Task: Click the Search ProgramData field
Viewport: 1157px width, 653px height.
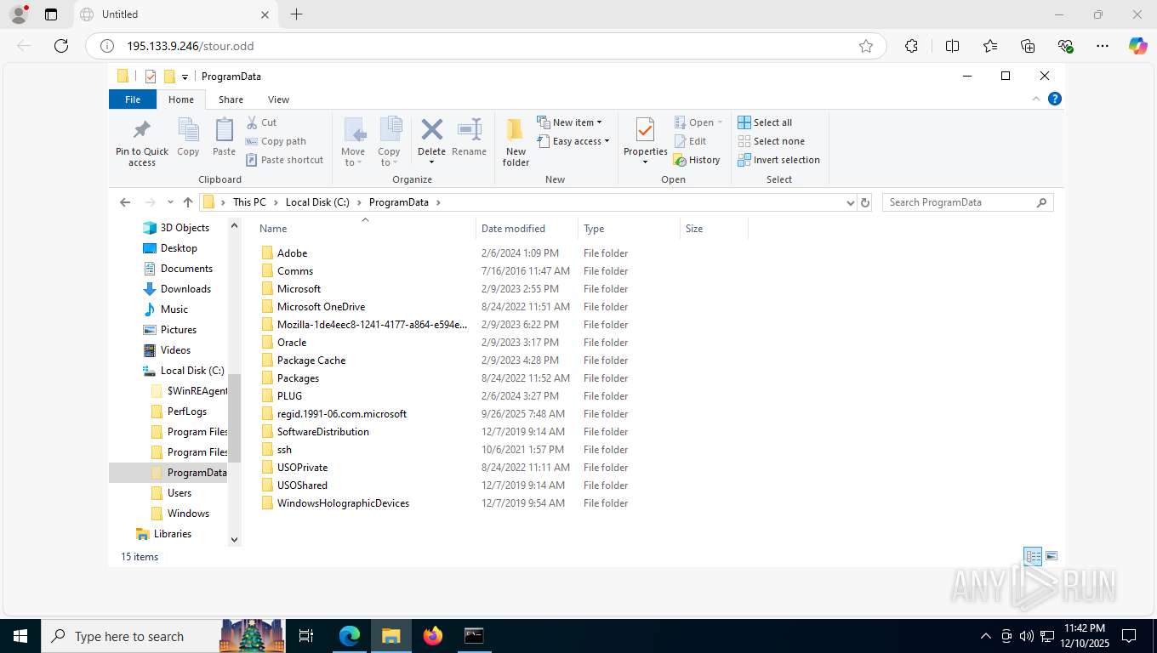Action: click(967, 202)
